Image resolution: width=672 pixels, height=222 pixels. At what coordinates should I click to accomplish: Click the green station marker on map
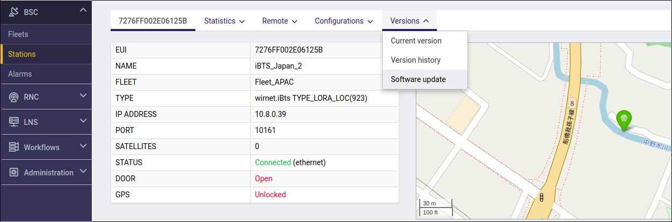623,120
